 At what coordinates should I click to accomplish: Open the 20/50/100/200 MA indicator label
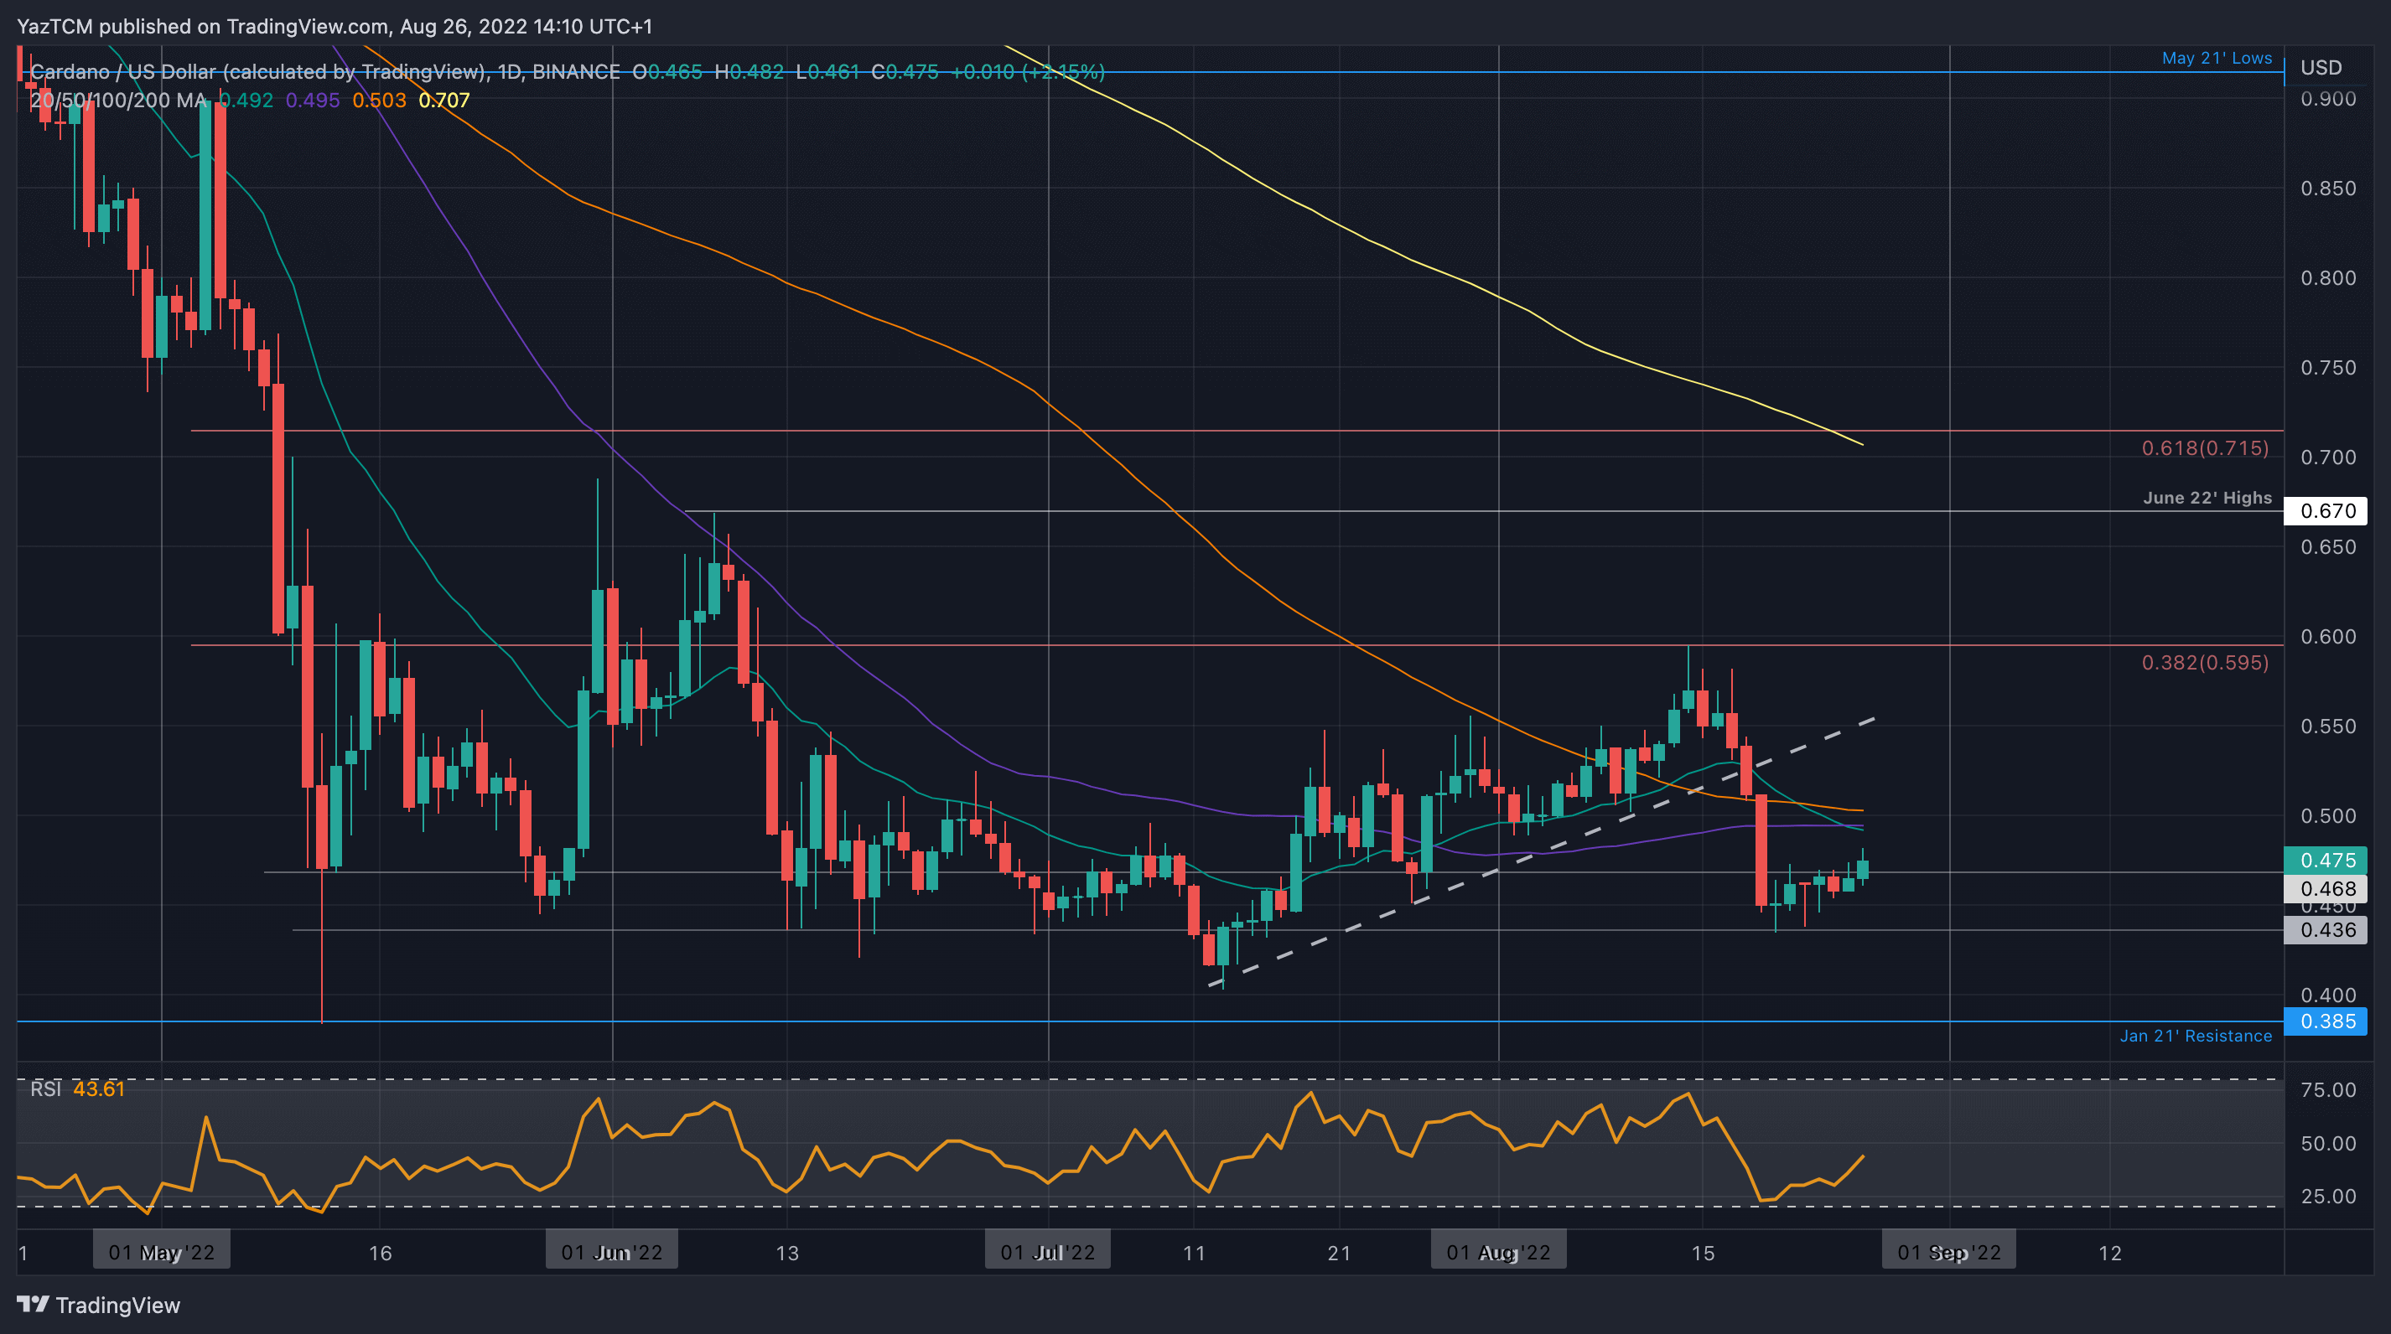(x=119, y=101)
